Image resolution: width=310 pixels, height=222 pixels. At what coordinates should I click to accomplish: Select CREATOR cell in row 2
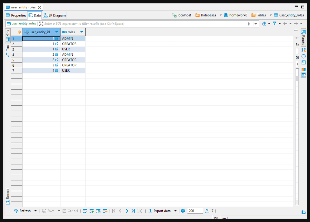[73, 44]
